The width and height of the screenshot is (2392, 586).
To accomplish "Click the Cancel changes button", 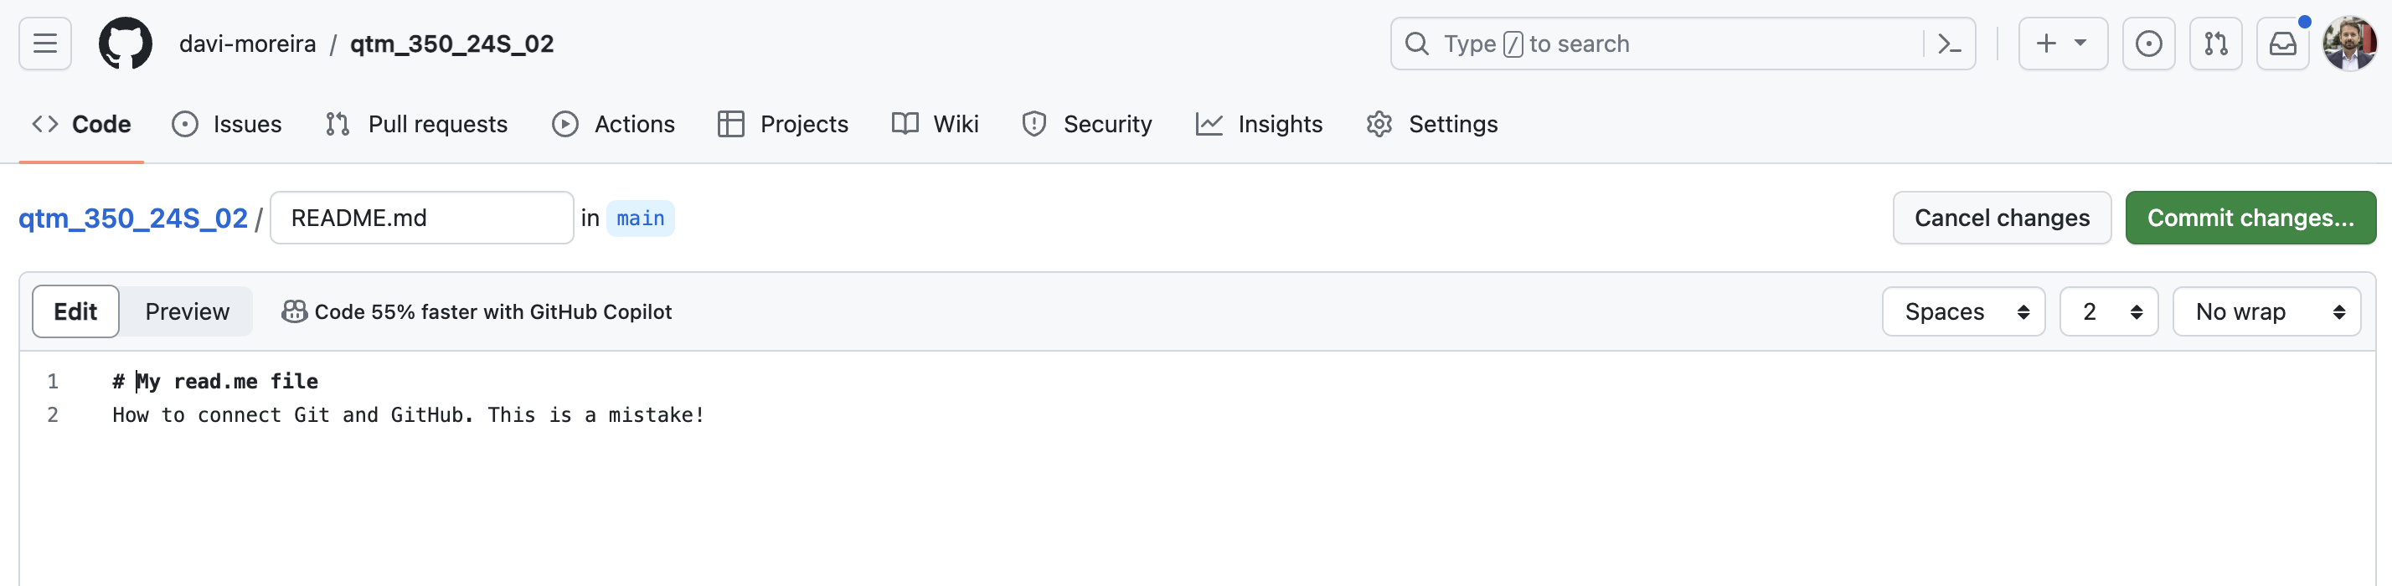I will coord(2001,218).
